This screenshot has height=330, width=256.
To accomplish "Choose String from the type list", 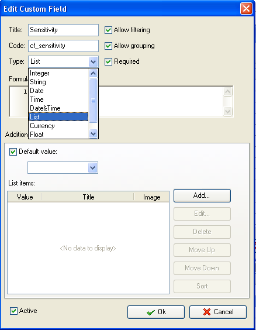I will [58, 82].
